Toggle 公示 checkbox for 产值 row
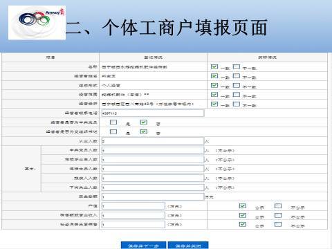The image size is (332, 249). [243, 205]
